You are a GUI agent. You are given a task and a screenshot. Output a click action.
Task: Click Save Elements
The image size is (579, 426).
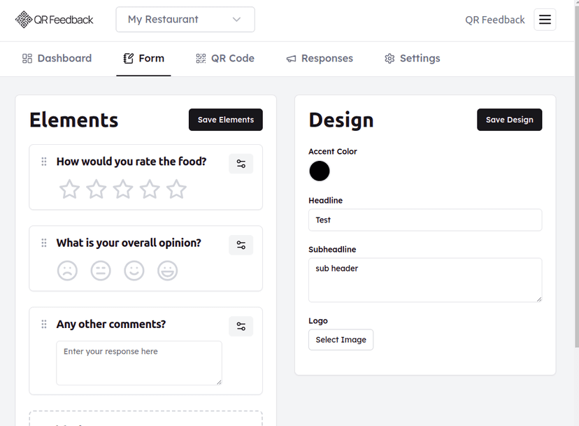point(225,120)
